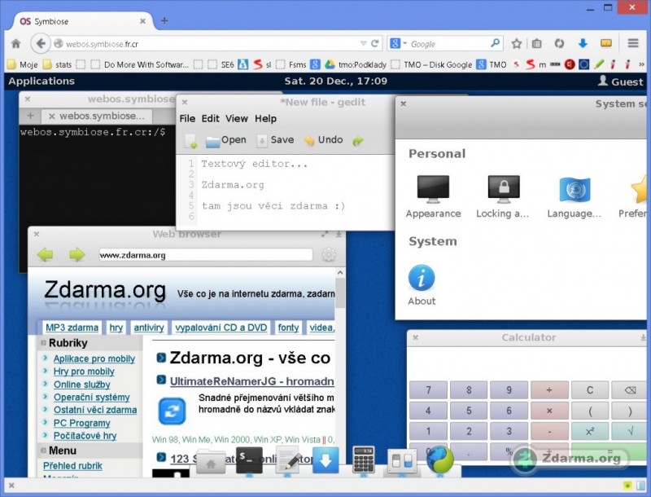This screenshot has width=651, height=497.
Task: Click Firefox address bar
Action: coord(210,43)
